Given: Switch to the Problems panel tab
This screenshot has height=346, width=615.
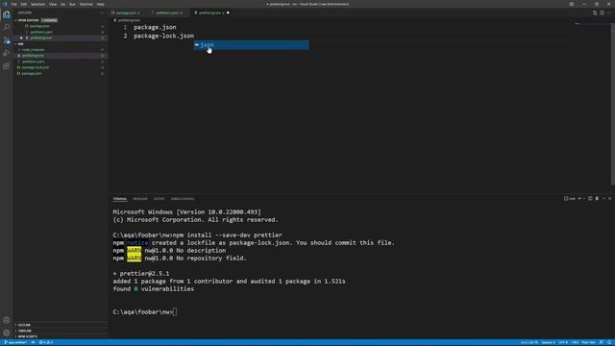Looking at the screenshot, I should point(140,199).
